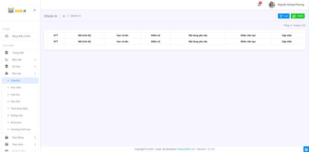Open the blue settings gear button

[306, 149]
